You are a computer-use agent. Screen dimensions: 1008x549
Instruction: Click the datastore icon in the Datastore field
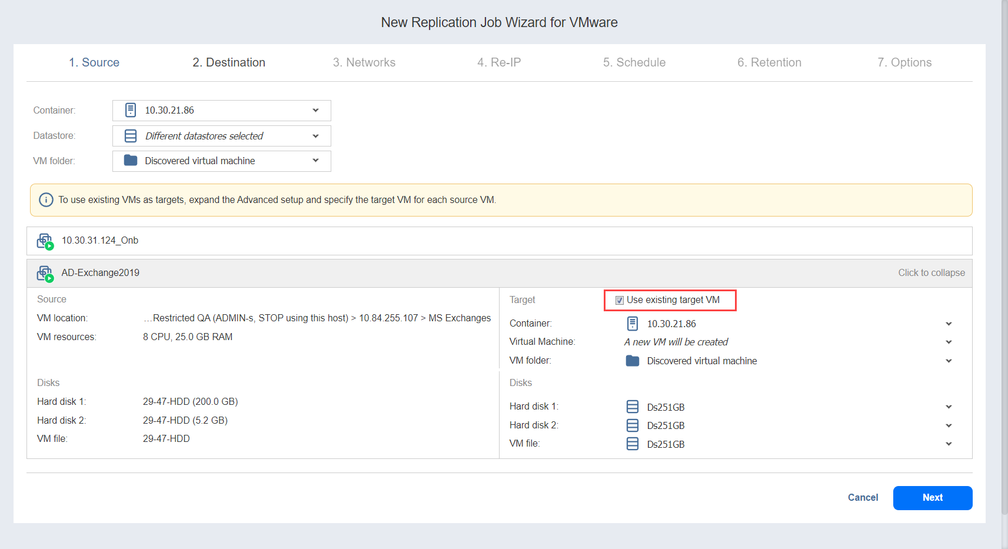pyautogui.click(x=131, y=136)
